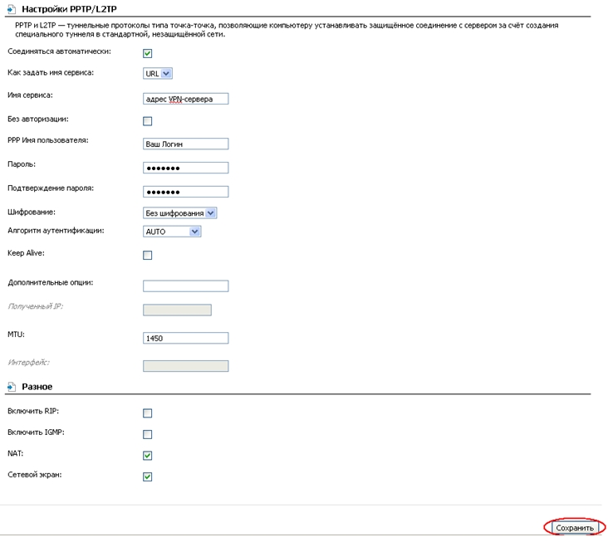The height and width of the screenshot is (542, 608).
Task: Collapse the Настройки PPTP/L2TP section header icon
Action: (12, 8)
